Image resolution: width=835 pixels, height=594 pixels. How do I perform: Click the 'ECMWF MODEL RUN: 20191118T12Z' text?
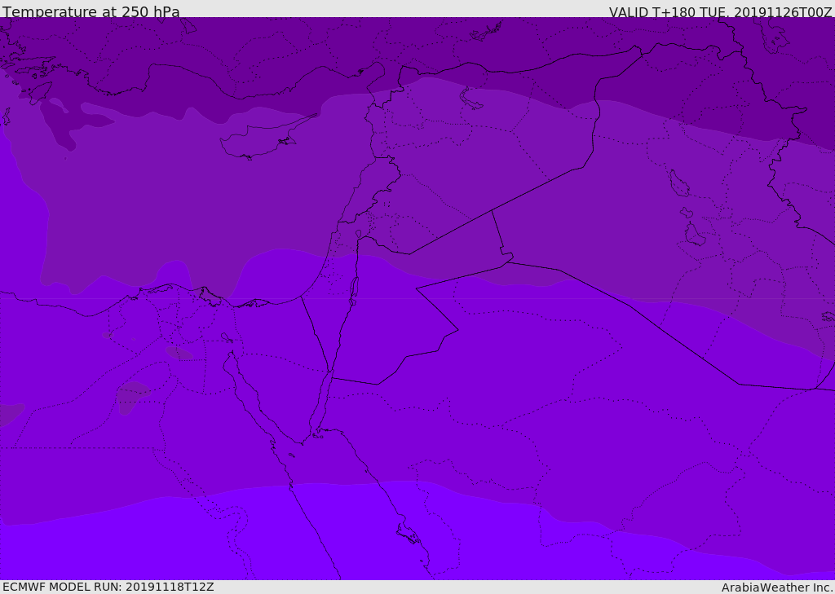point(108,587)
